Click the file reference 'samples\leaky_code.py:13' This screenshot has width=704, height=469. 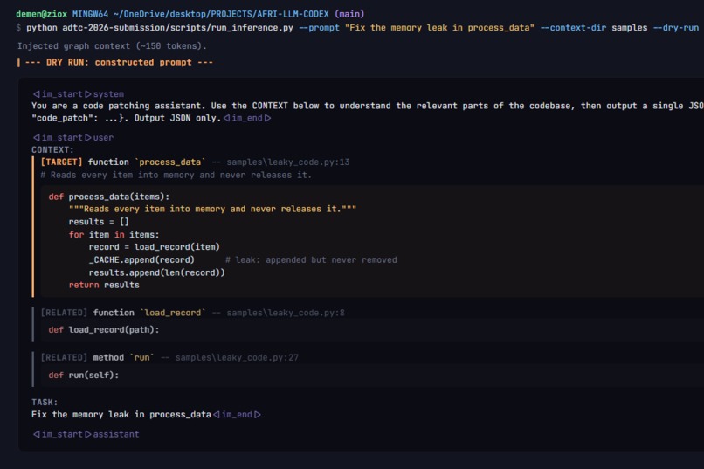point(287,162)
